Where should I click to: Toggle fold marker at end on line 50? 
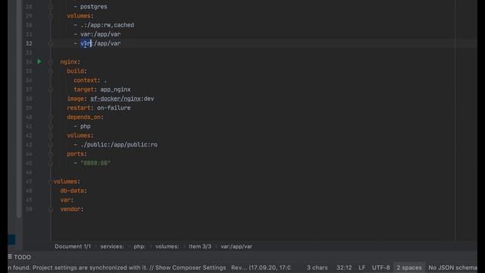51,209
